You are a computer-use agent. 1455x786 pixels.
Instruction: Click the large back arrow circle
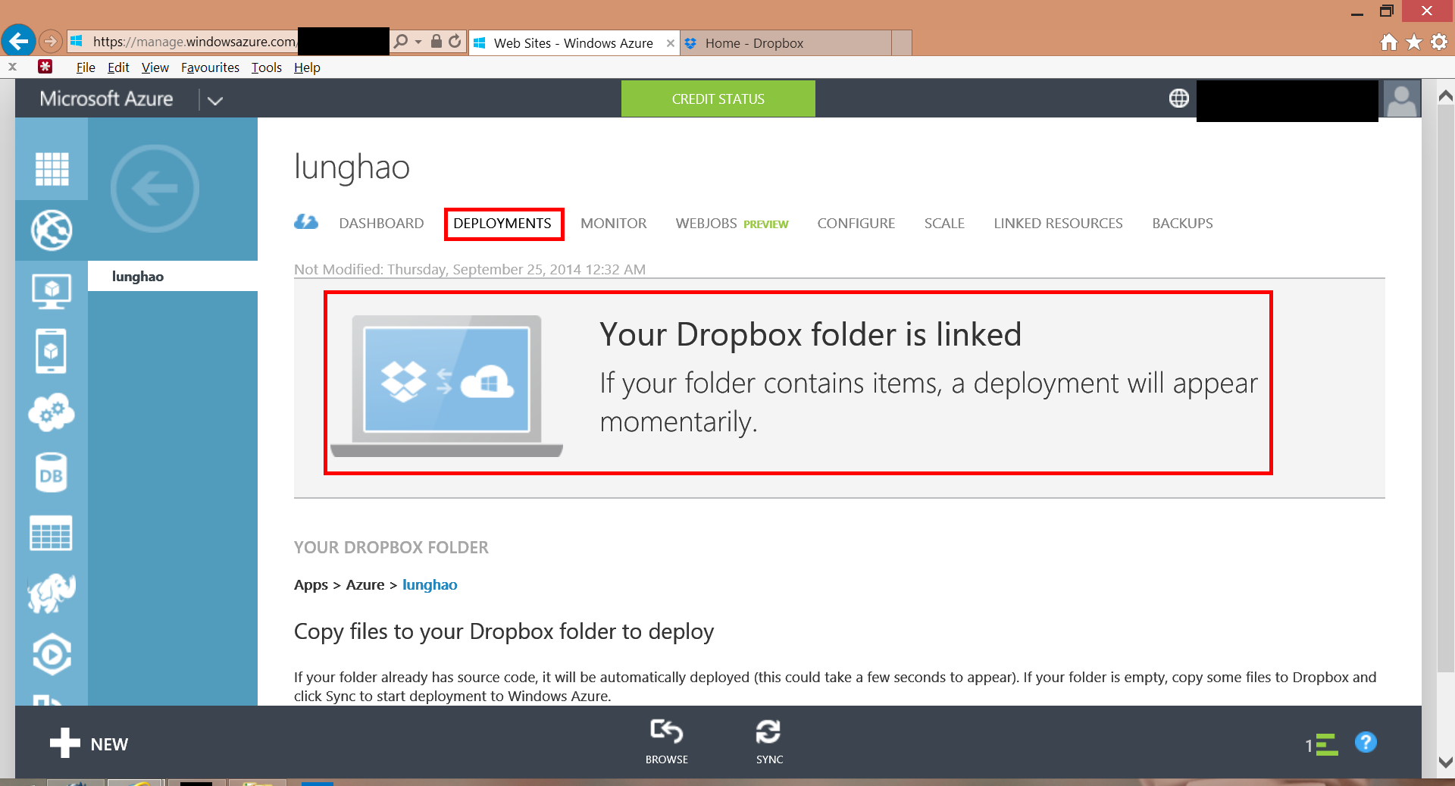point(155,188)
